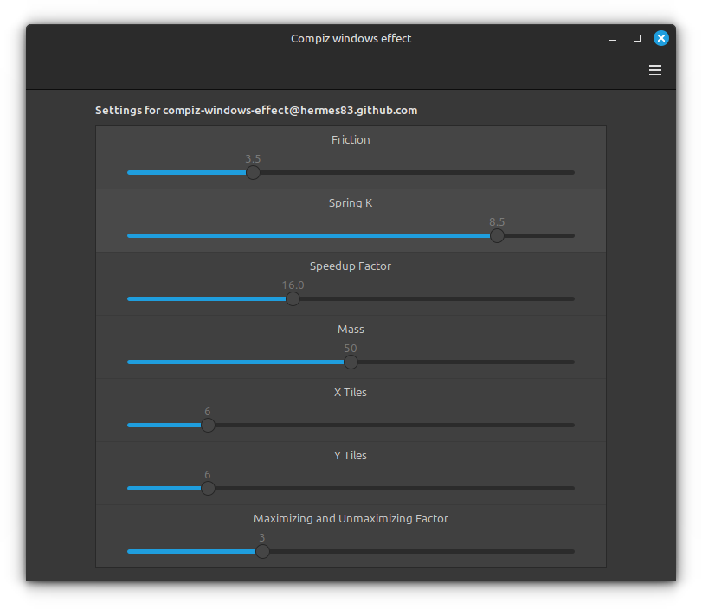Select the X Tiles slider knob
The image size is (702, 609).
(208, 426)
